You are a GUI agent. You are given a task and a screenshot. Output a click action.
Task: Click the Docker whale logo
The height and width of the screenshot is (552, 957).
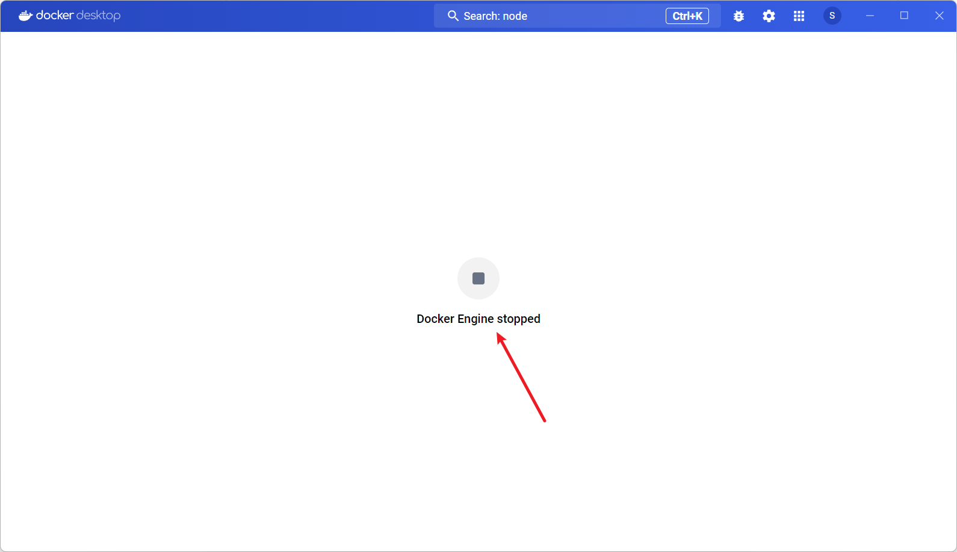coord(25,16)
